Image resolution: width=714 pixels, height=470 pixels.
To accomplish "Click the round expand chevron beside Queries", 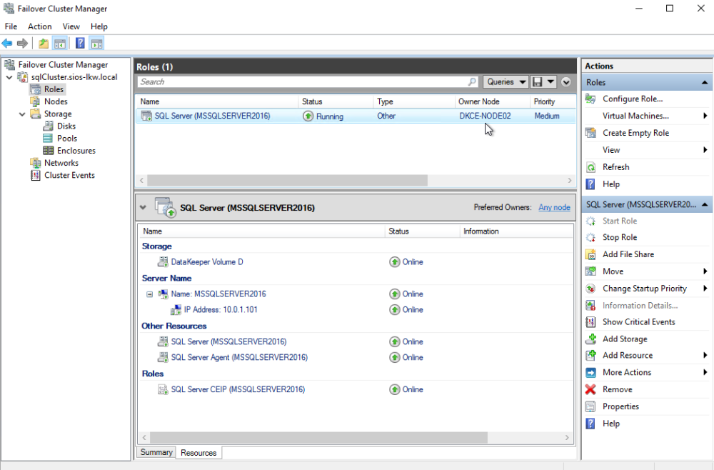I will click(x=566, y=82).
